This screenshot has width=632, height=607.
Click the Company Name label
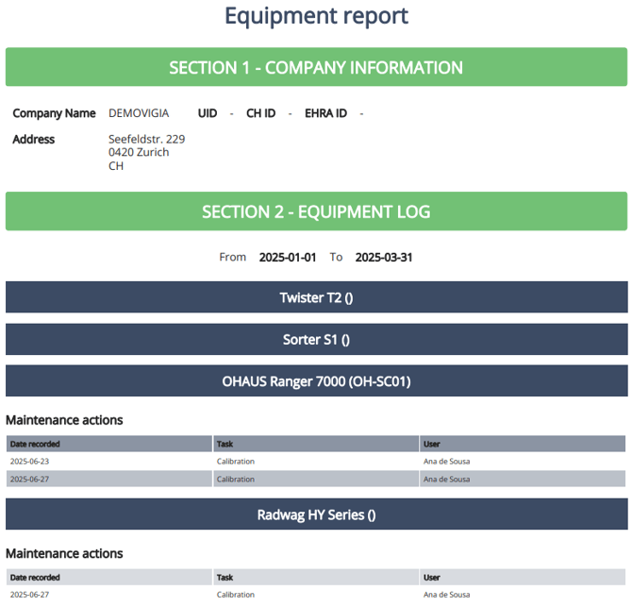tap(54, 113)
